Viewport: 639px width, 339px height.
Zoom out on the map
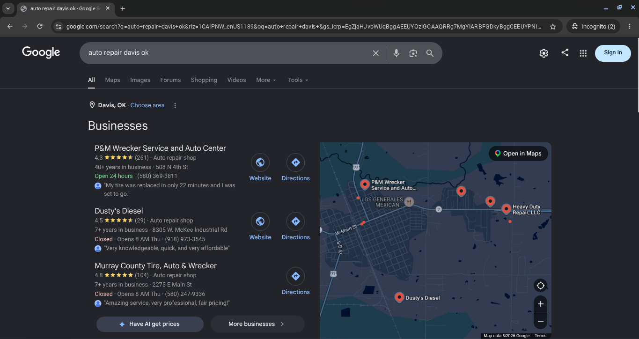click(x=540, y=321)
